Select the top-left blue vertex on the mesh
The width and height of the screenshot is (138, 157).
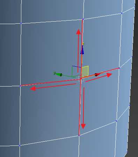21,23
